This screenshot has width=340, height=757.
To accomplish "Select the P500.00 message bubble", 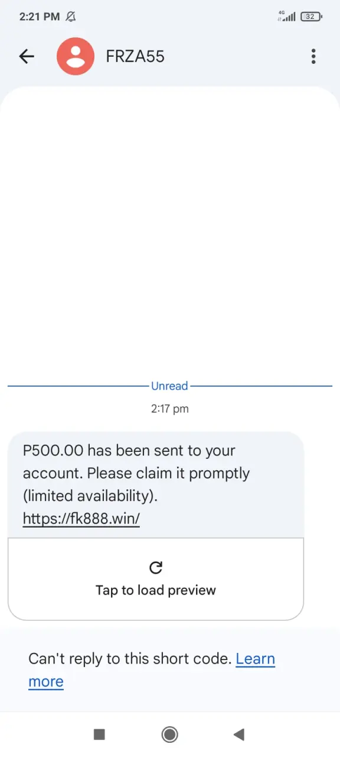I will (156, 484).
